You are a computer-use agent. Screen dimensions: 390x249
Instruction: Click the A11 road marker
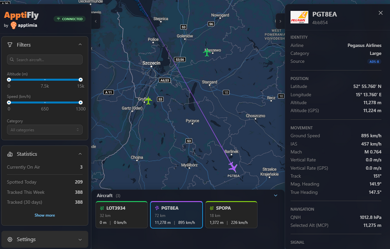click(x=108, y=92)
